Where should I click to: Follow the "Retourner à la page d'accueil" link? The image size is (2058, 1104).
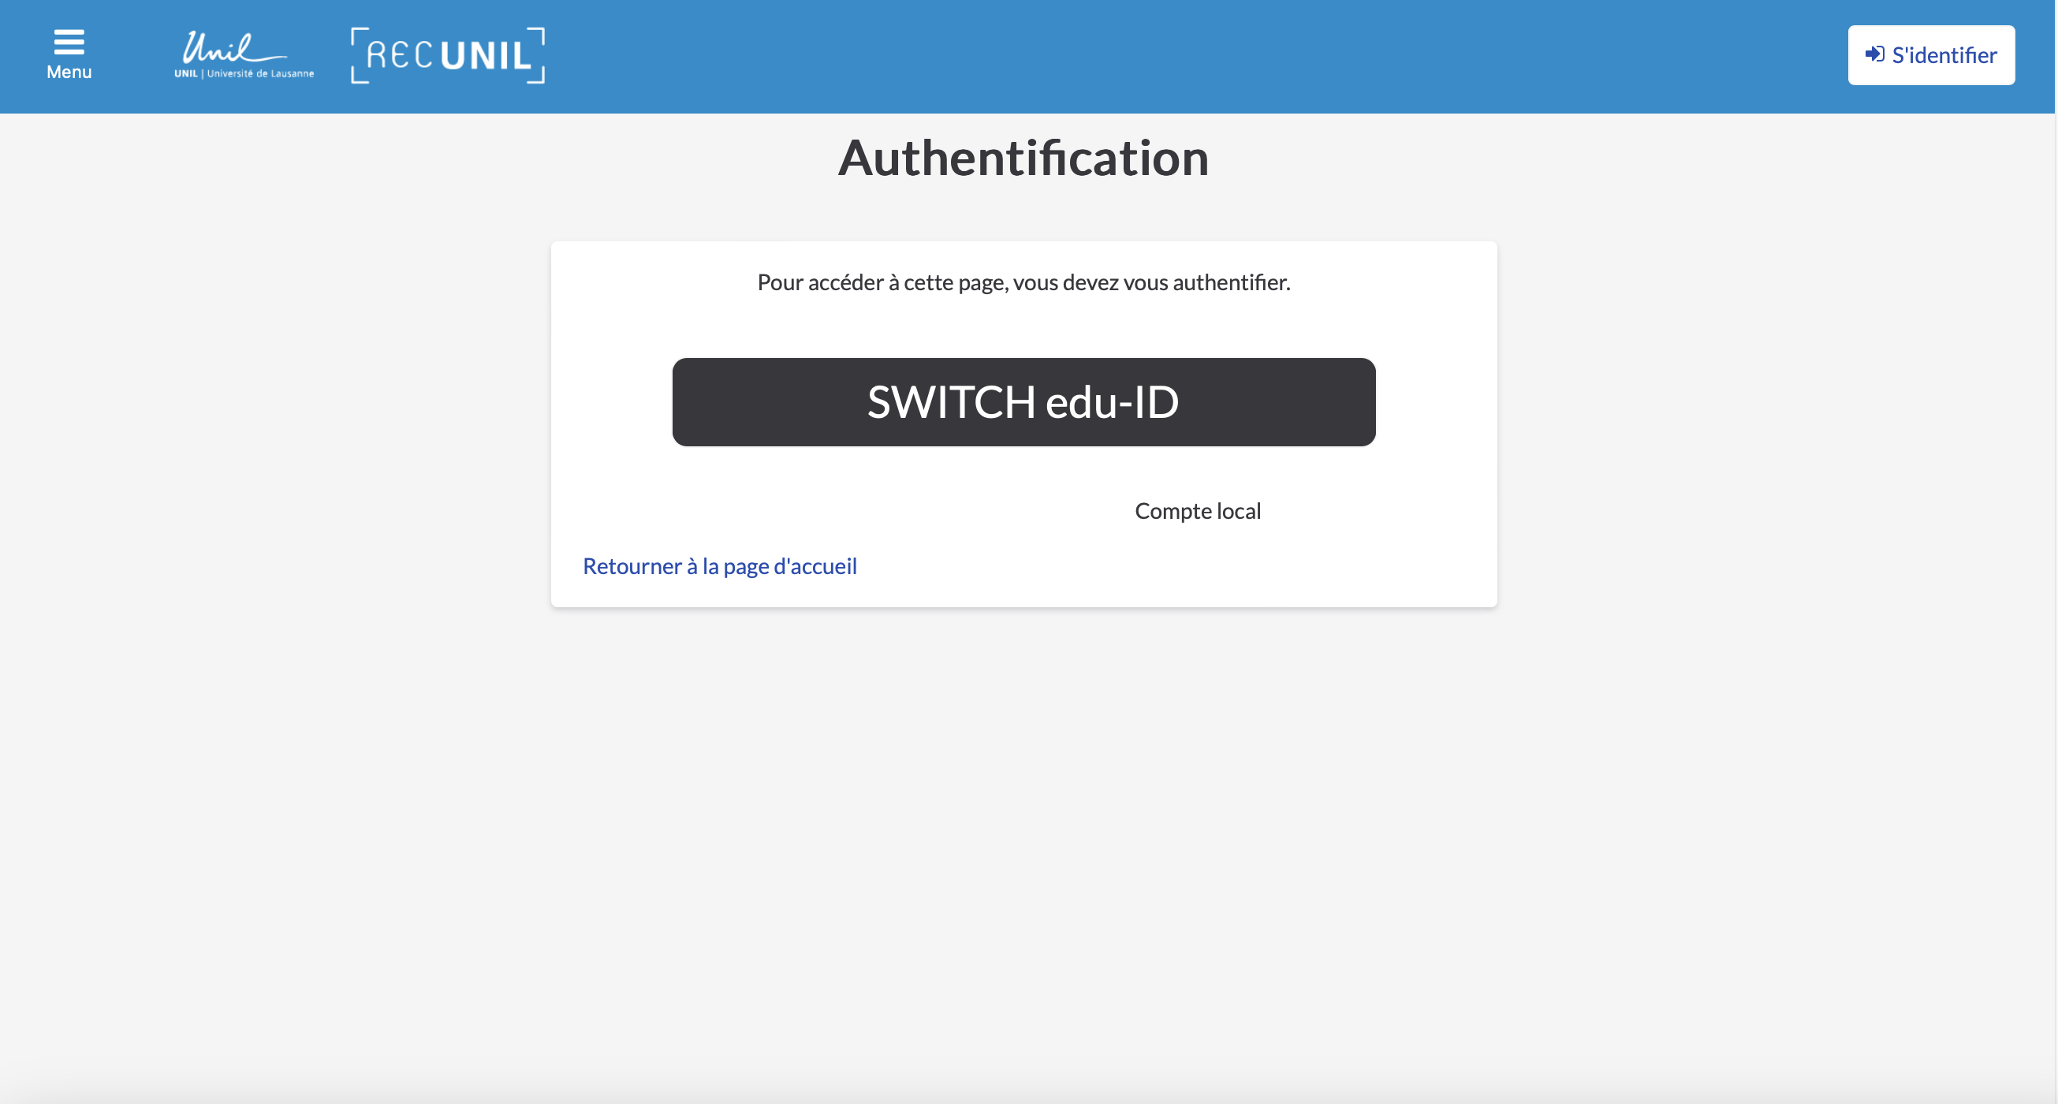719,565
